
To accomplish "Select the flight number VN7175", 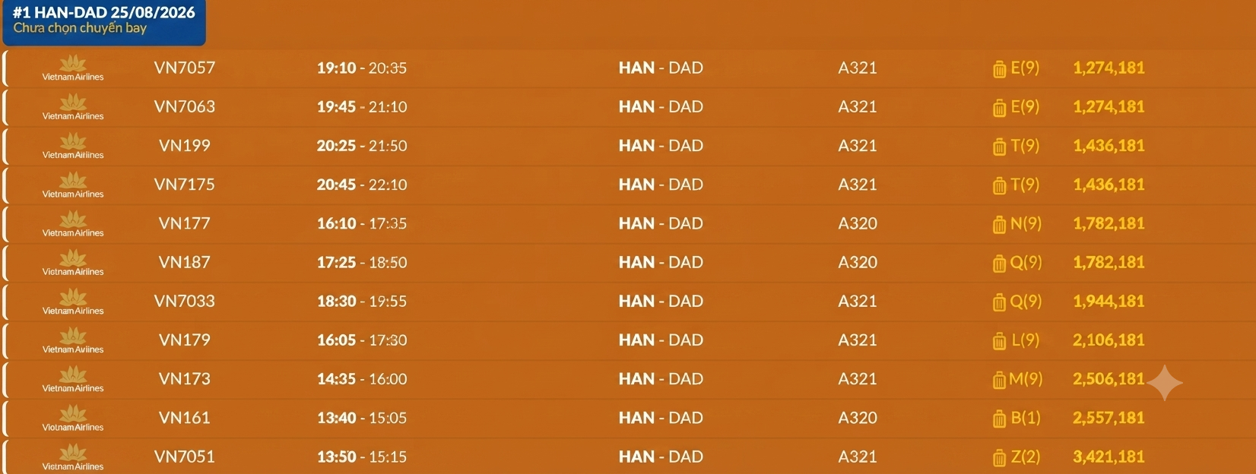I will point(185,185).
